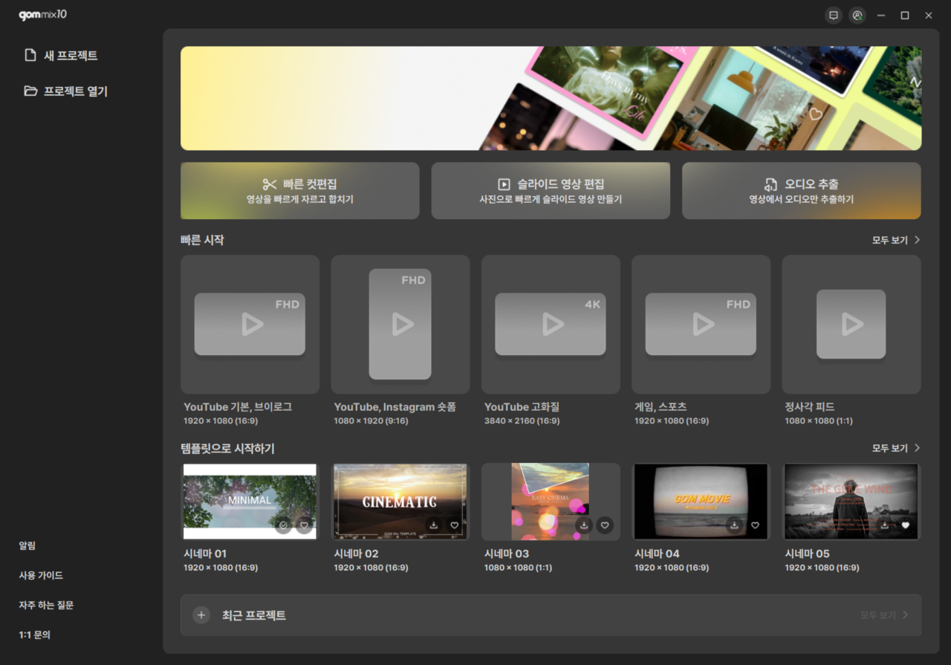Download the 시네마 04 template
Image resolution: width=951 pixels, height=665 pixels.
pos(735,525)
